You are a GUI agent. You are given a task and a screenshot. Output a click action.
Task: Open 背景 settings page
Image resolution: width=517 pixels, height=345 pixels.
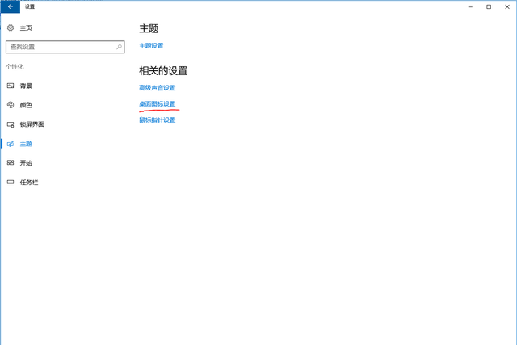click(x=26, y=86)
